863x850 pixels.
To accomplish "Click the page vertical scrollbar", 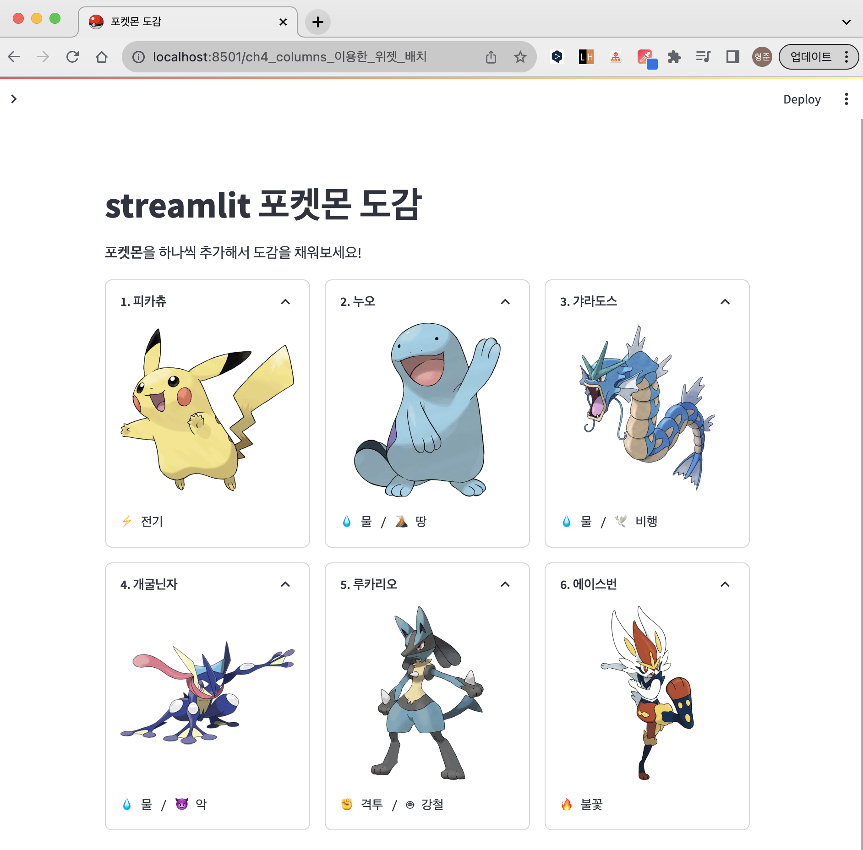I will [861, 484].
